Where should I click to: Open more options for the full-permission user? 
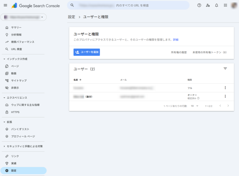225,88
